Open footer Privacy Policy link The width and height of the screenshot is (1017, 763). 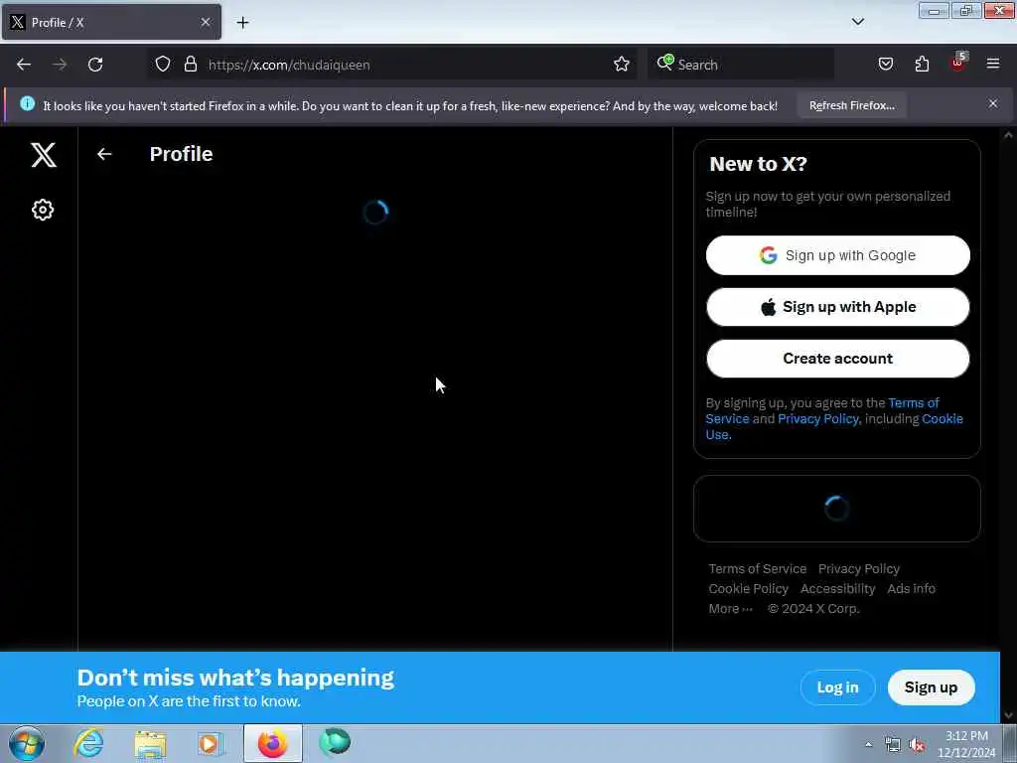859,569
